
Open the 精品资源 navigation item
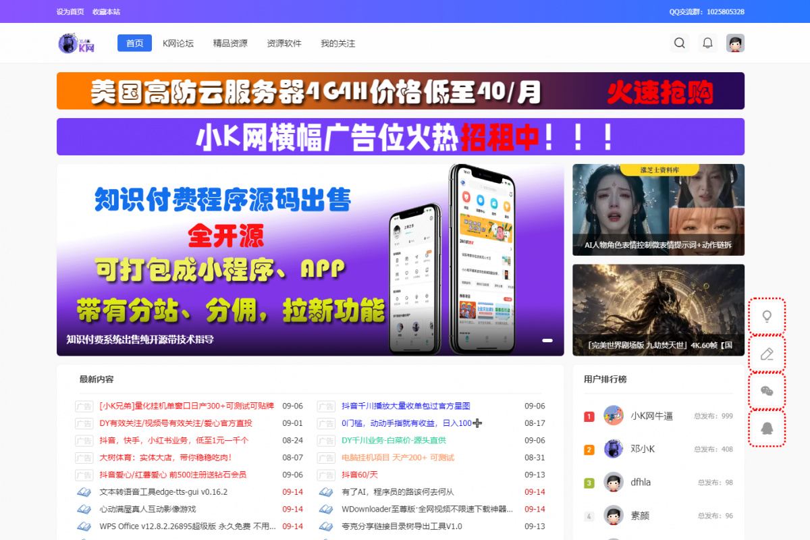[x=230, y=43]
